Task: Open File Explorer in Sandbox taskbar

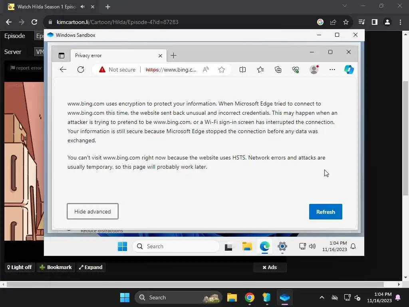Action: tap(247, 246)
